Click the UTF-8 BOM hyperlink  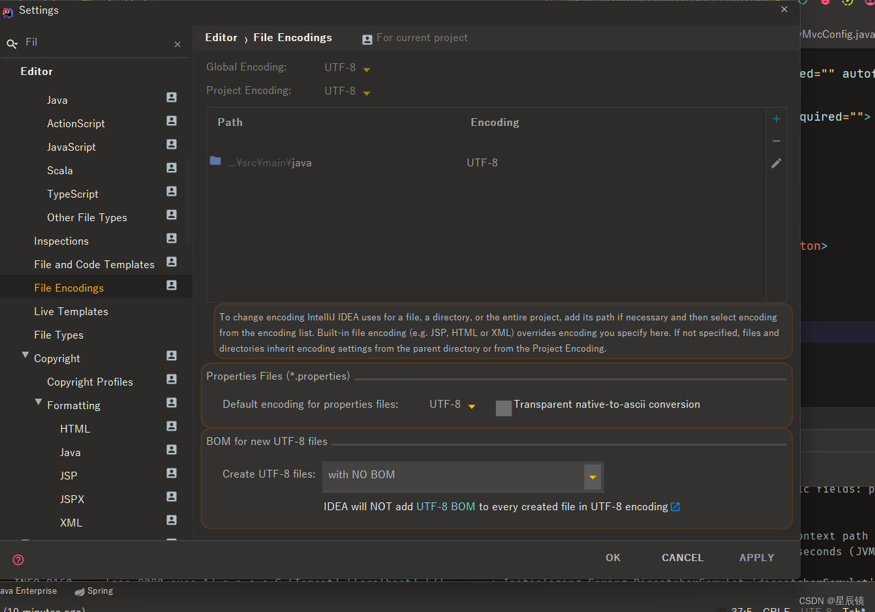click(x=446, y=507)
